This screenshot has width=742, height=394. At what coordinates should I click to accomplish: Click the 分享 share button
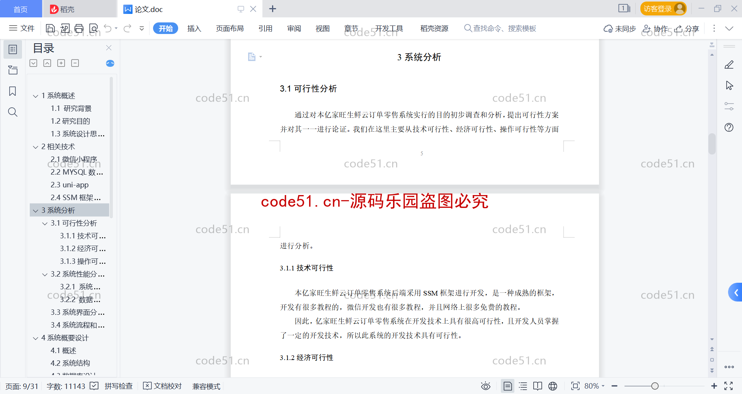[x=687, y=29]
